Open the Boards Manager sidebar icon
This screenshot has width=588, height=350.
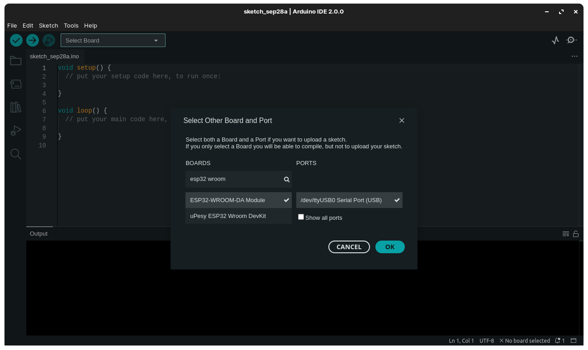(16, 84)
